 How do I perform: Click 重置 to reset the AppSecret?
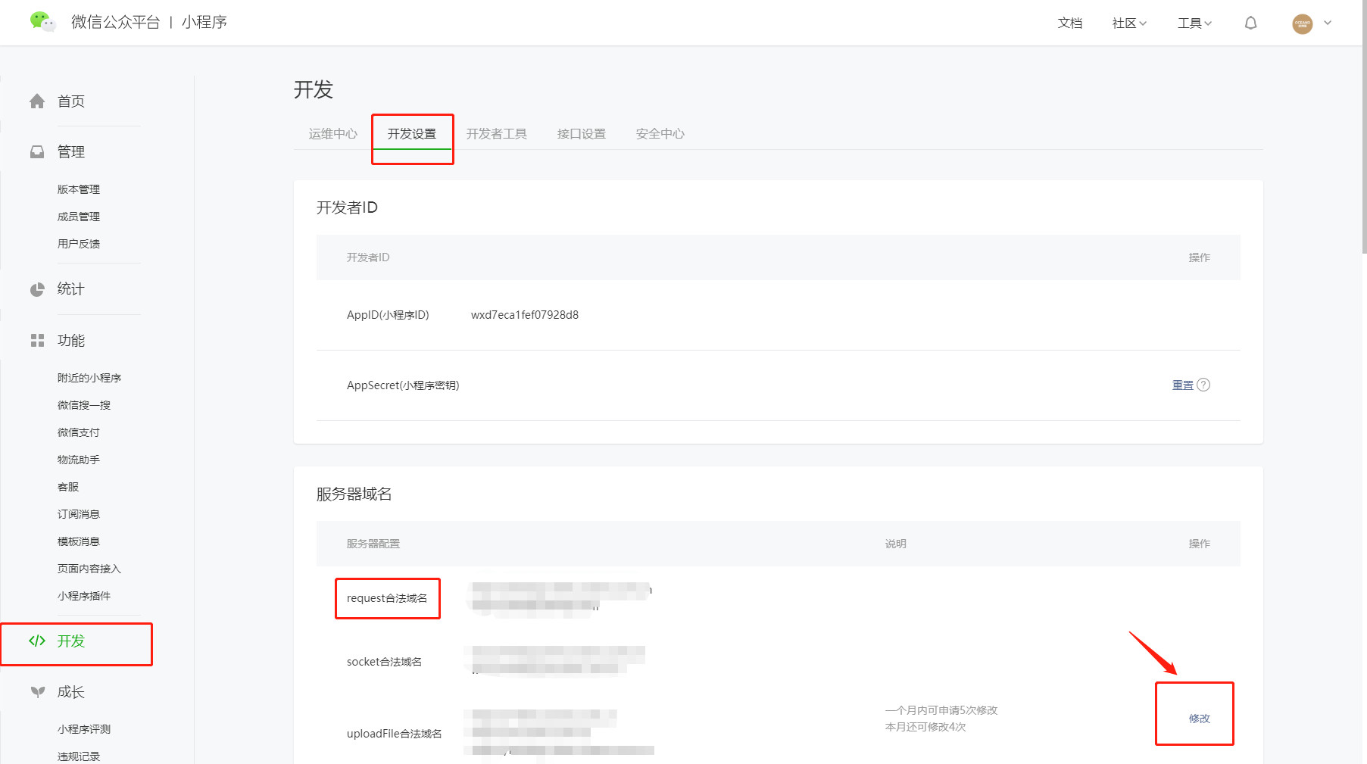coord(1182,385)
